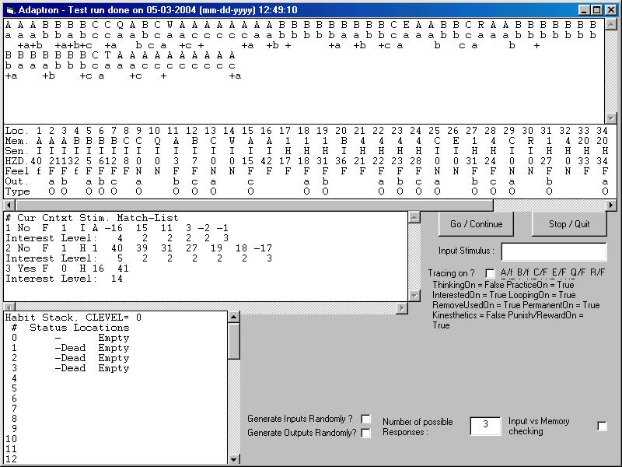The height and width of the screenshot is (467, 622).
Task: Click the 'InterestedOn = True LoopingOn = True' text
Action: [504, 295]
